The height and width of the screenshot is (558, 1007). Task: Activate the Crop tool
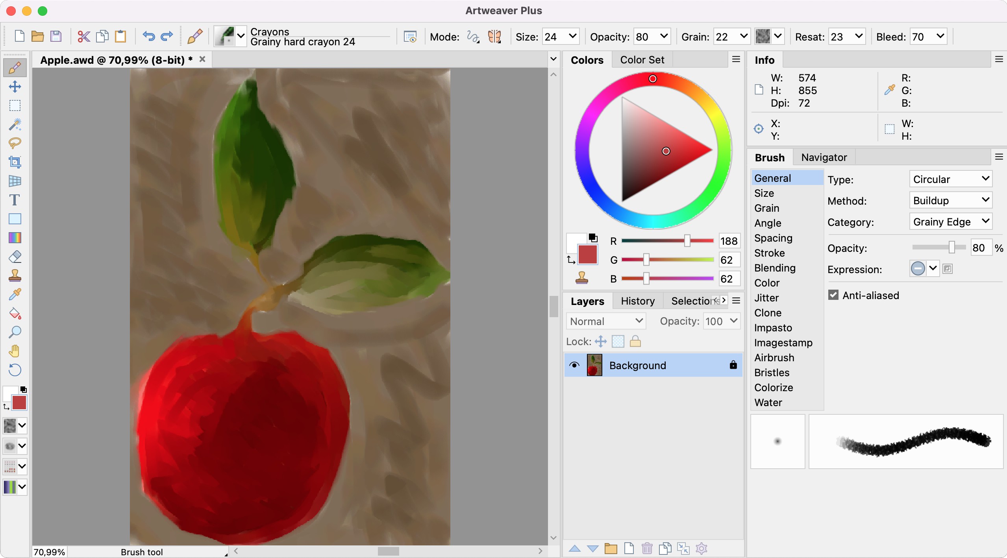pyautogui.click(x=15, y=162)
